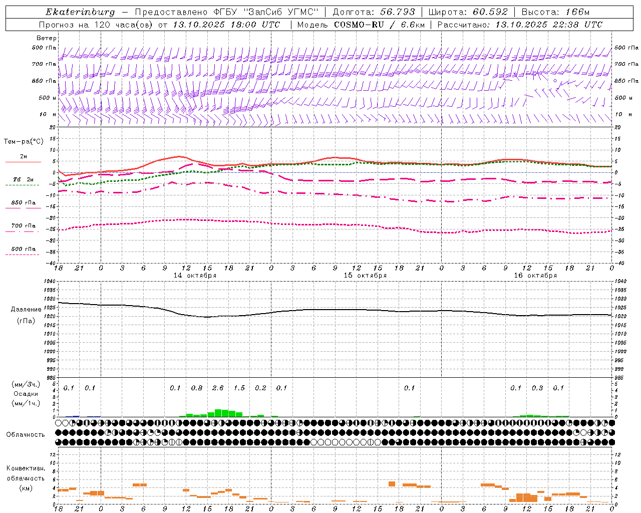Click the "Модель COSMO-RU / 6.6км" text

coord(361,25)
